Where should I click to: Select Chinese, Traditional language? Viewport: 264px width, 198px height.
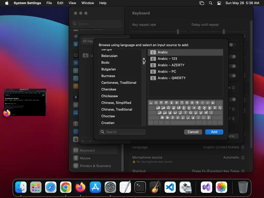(120, 109)
